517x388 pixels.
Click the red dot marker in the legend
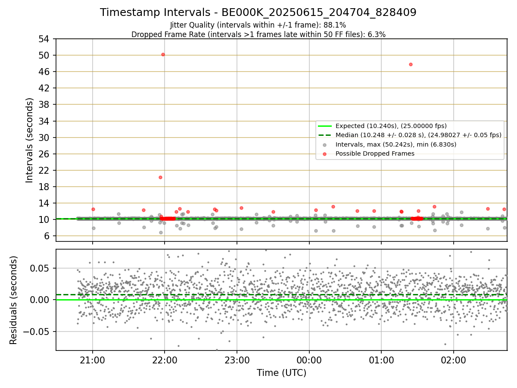tap(325, 153)
